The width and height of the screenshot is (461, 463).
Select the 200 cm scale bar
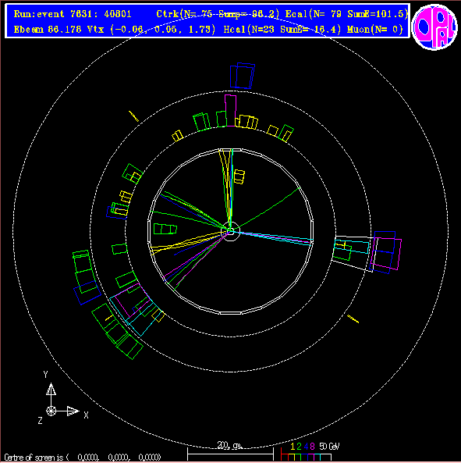pyautogui.click(x=230, y=454)
